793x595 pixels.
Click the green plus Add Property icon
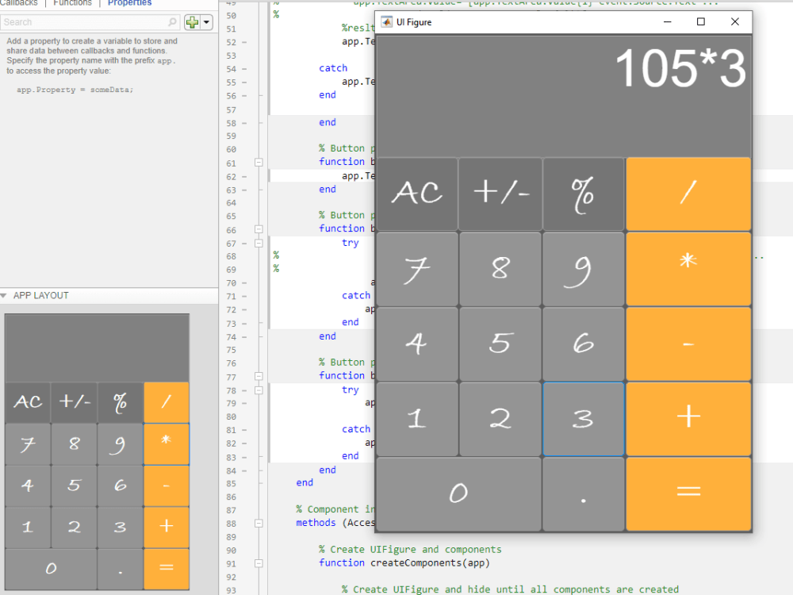point(191,21)
